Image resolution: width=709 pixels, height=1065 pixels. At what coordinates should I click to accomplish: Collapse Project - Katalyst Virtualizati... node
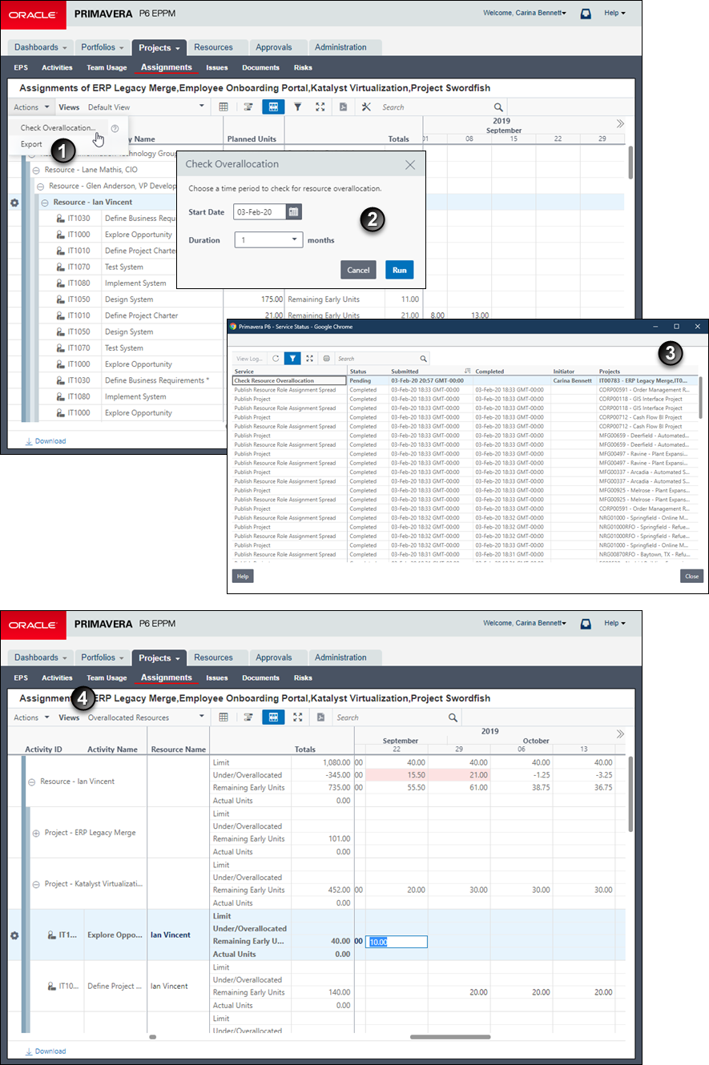coord(36,884)
